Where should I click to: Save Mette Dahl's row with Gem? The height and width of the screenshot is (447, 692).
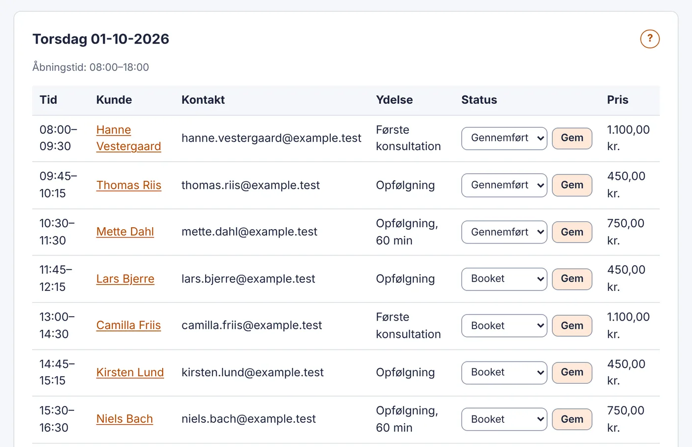572,232
